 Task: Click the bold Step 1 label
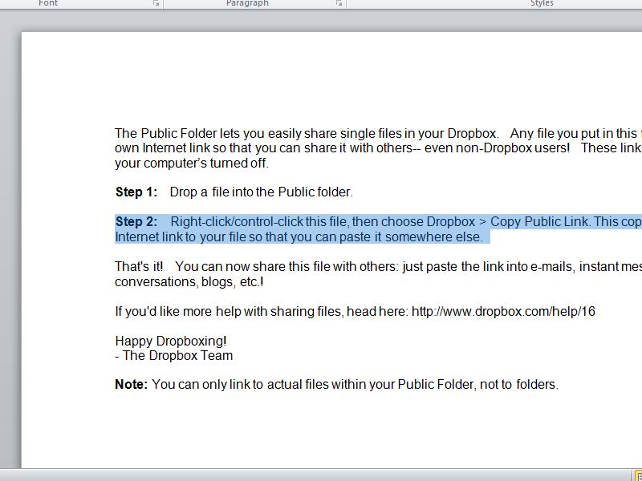[134, 192]
